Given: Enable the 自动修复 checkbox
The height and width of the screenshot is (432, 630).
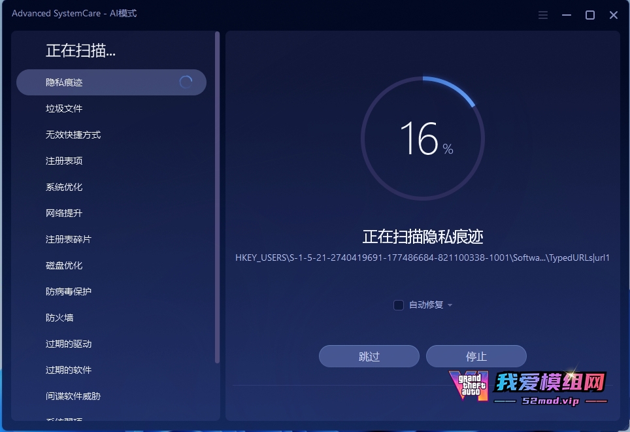Looking at the screenshot, I should pyautogui.click(x=399, y=305).
